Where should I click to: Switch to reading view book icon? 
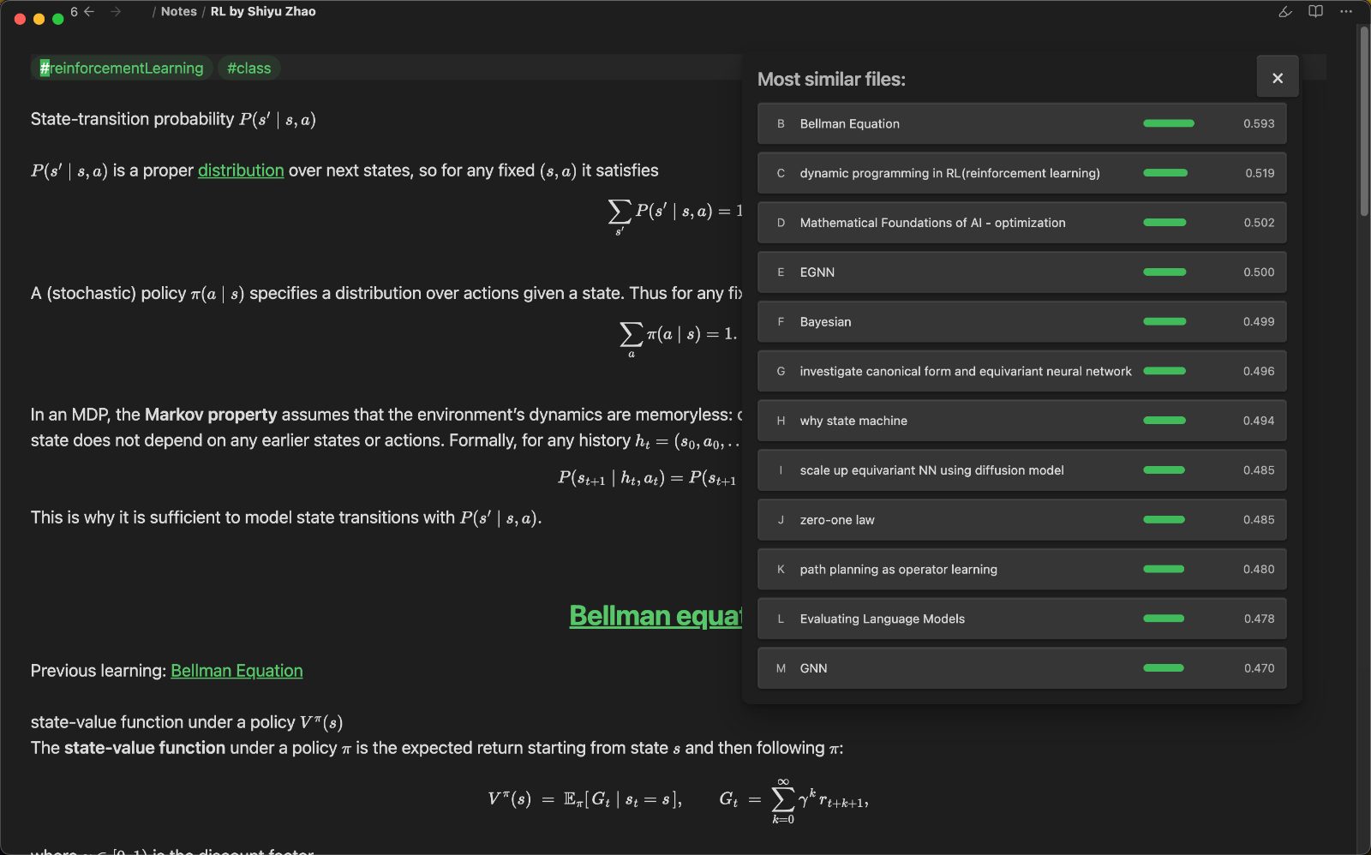(1315, 12)
